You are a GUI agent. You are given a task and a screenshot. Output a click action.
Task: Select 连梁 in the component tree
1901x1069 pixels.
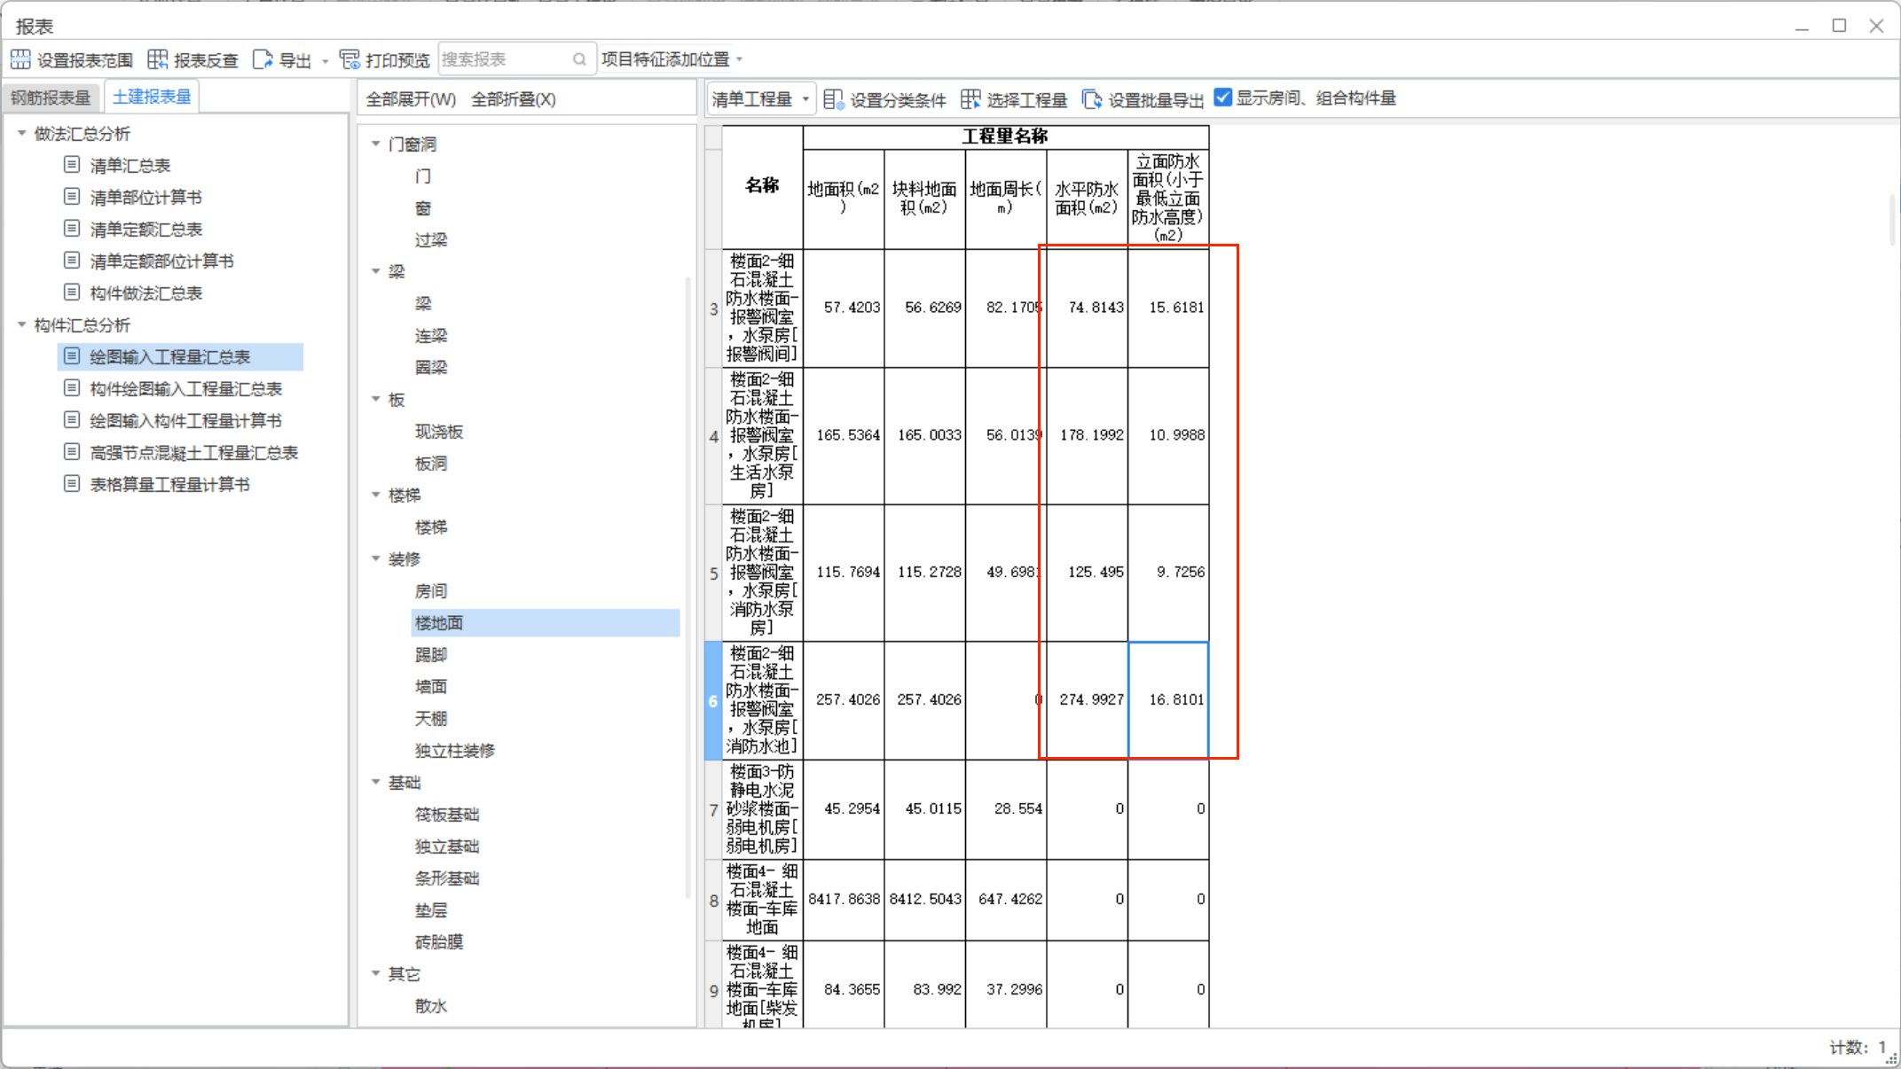pyautogui.click(x=431, y=335)
